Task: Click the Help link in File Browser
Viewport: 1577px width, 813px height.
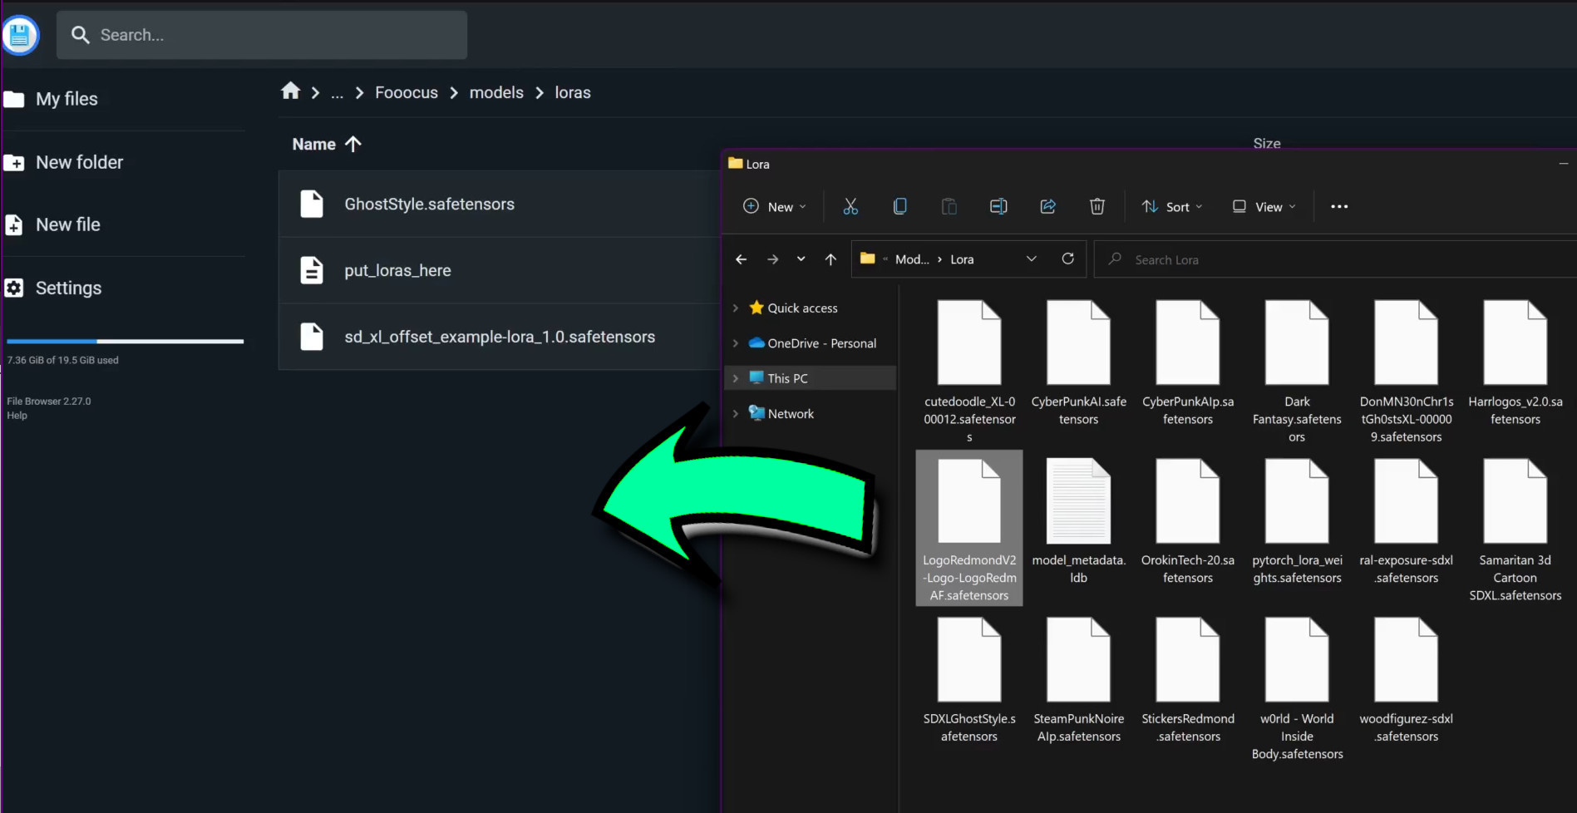Action: [17, 416]
